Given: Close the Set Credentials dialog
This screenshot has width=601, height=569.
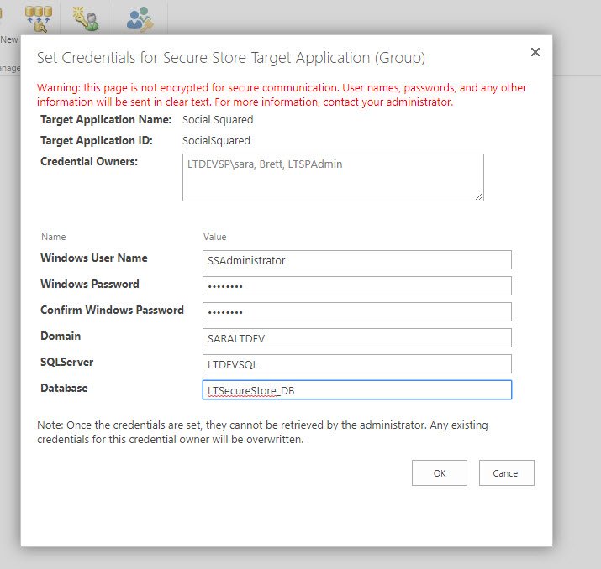Looking at the screenshot, I should point(535,52).
